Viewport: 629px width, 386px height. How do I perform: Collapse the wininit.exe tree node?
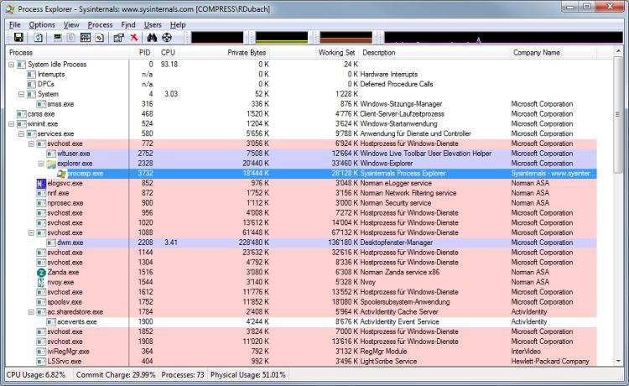tap(11, 124)
